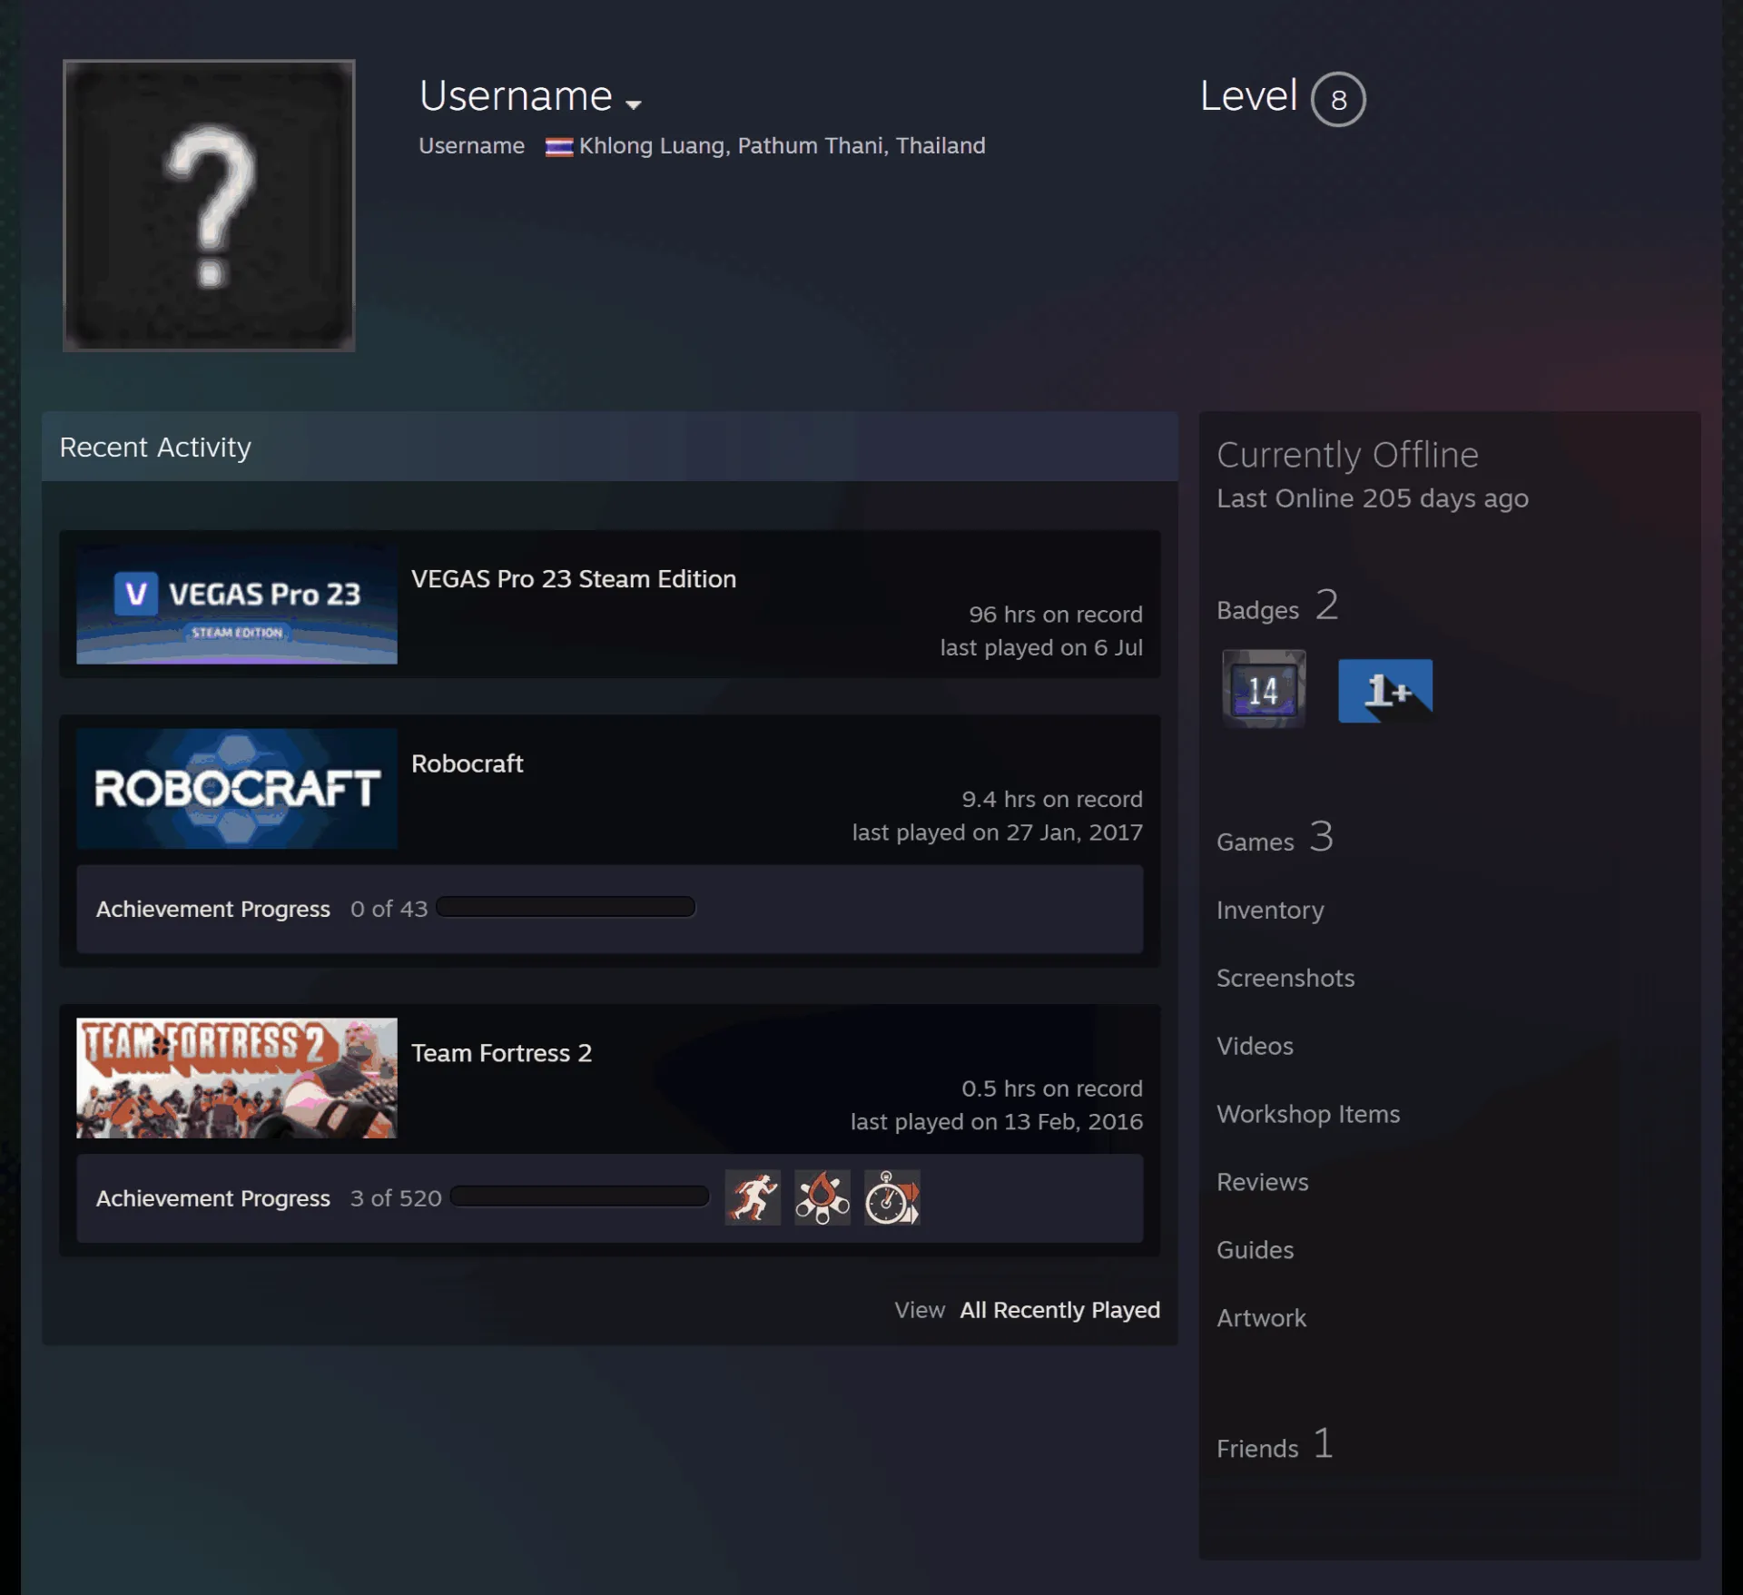Open the VEGAS Pro 23 game thumbnail
The height and width of the screenshot is (1595, 1743).
click(x=237, y=605)
